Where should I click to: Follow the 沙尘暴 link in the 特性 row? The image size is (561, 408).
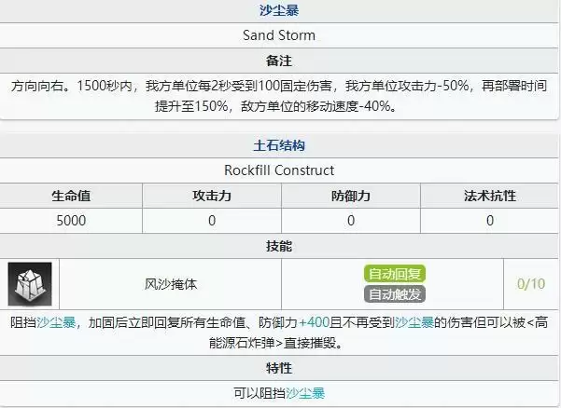pyautogui.click(x=305, y=394)
